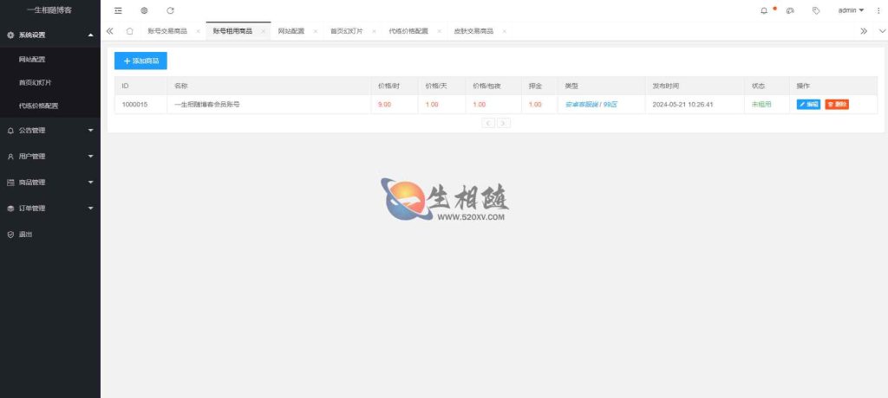888x398 pixels.
Task: Open the website globe icon
Action: [x=145, y=10]
